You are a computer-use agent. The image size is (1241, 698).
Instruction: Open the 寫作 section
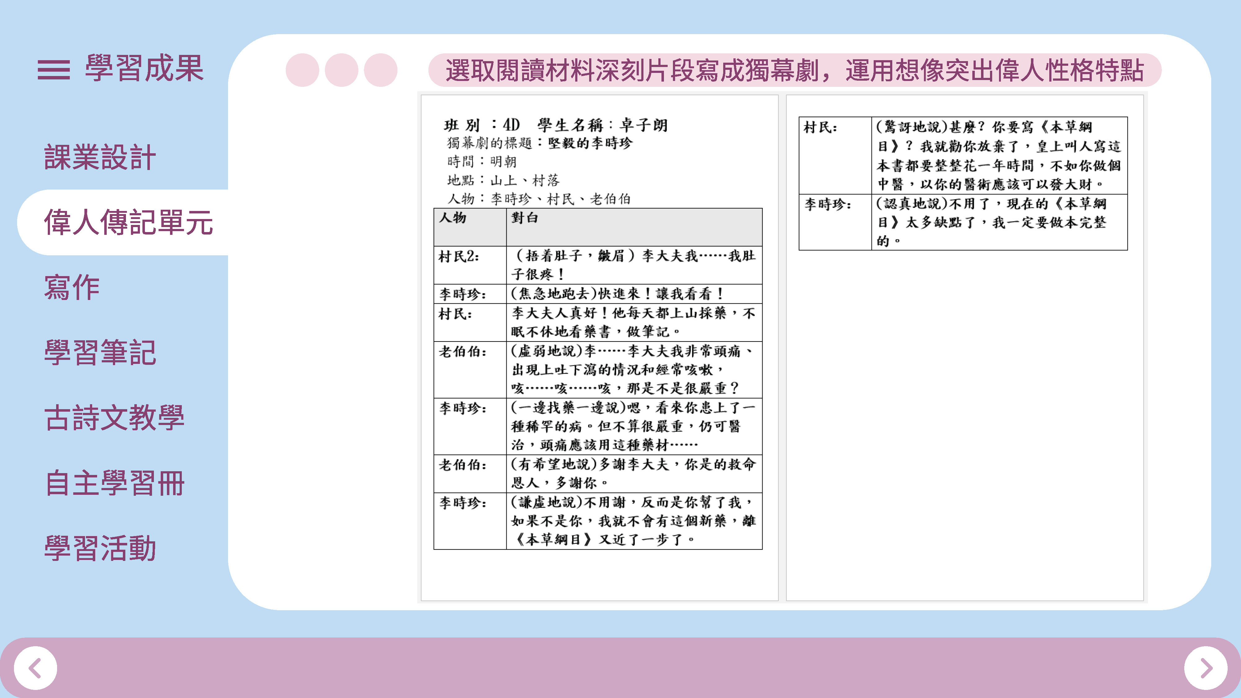[x=72, y=288]
